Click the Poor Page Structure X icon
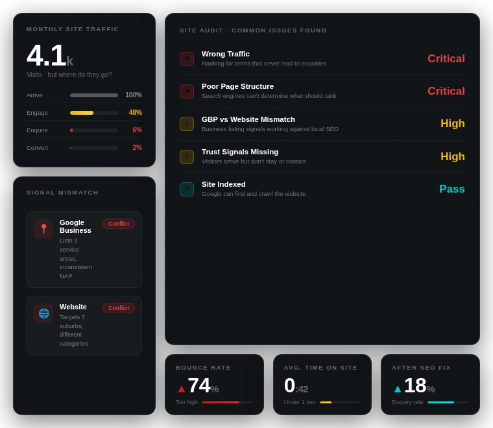493x428 pixels. click(187, 91)
